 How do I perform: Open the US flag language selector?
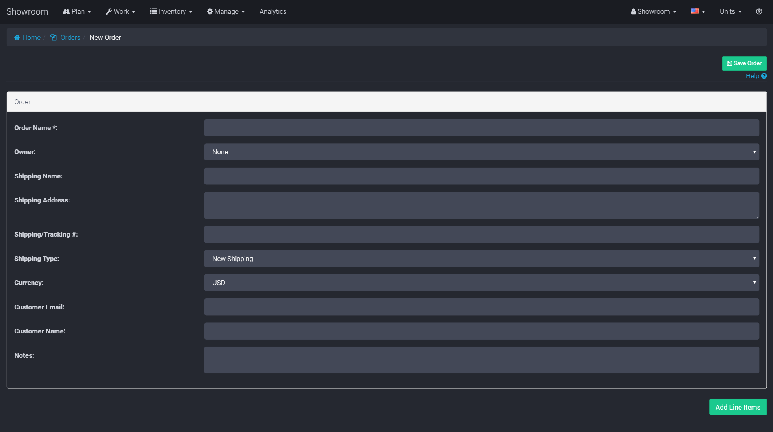coord(698,11)
